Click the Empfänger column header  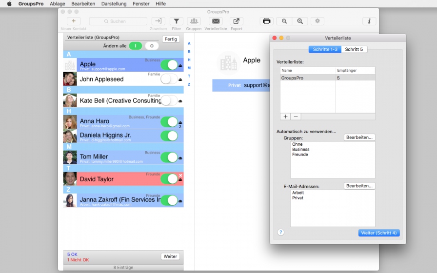click(356, 70)
